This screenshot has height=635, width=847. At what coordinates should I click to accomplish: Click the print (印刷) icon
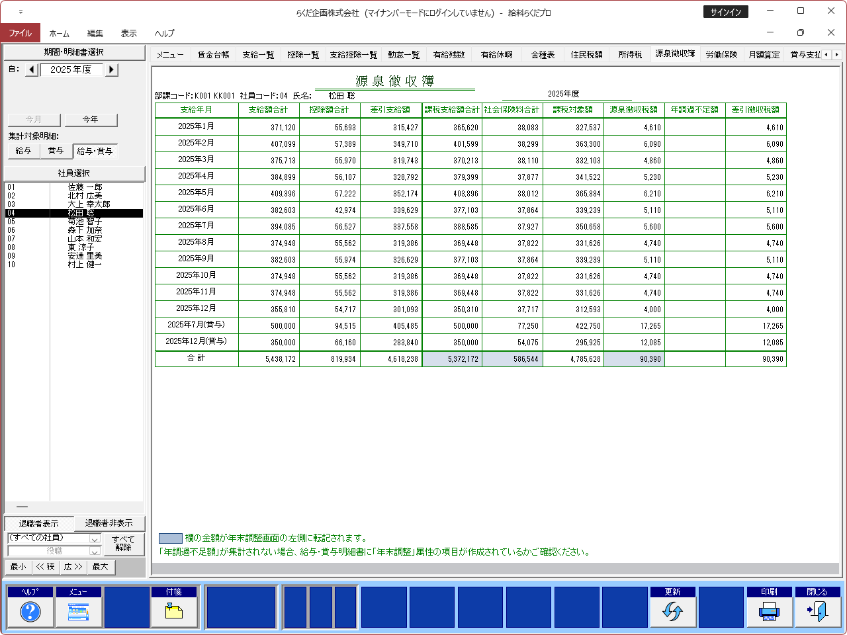pyautogui.click(x=769, y=612)
